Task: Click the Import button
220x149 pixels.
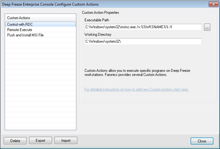Action: pos(66,141)
